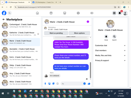Open Chrome three-dot menu

coord(128,7)
